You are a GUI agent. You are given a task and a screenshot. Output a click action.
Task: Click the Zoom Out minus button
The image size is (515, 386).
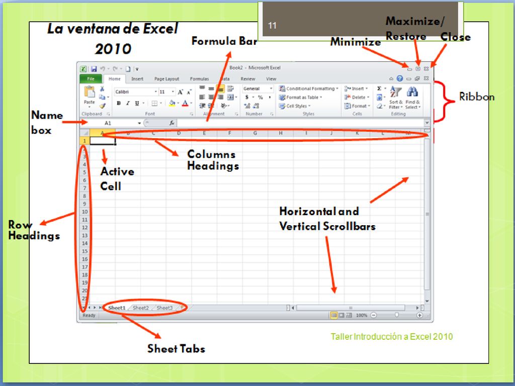[374, 315]
